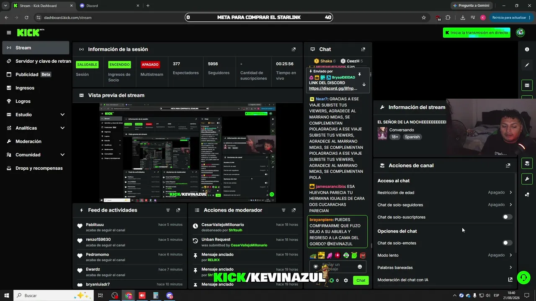Viewport: 536px width, 301px height.
Task: Open Chat de solo-seguidores options
Action: [x=445, y=205]
